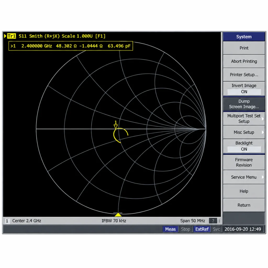Click the Print softkey

click(244, 48)
